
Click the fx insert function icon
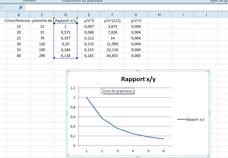pos(21,7)
